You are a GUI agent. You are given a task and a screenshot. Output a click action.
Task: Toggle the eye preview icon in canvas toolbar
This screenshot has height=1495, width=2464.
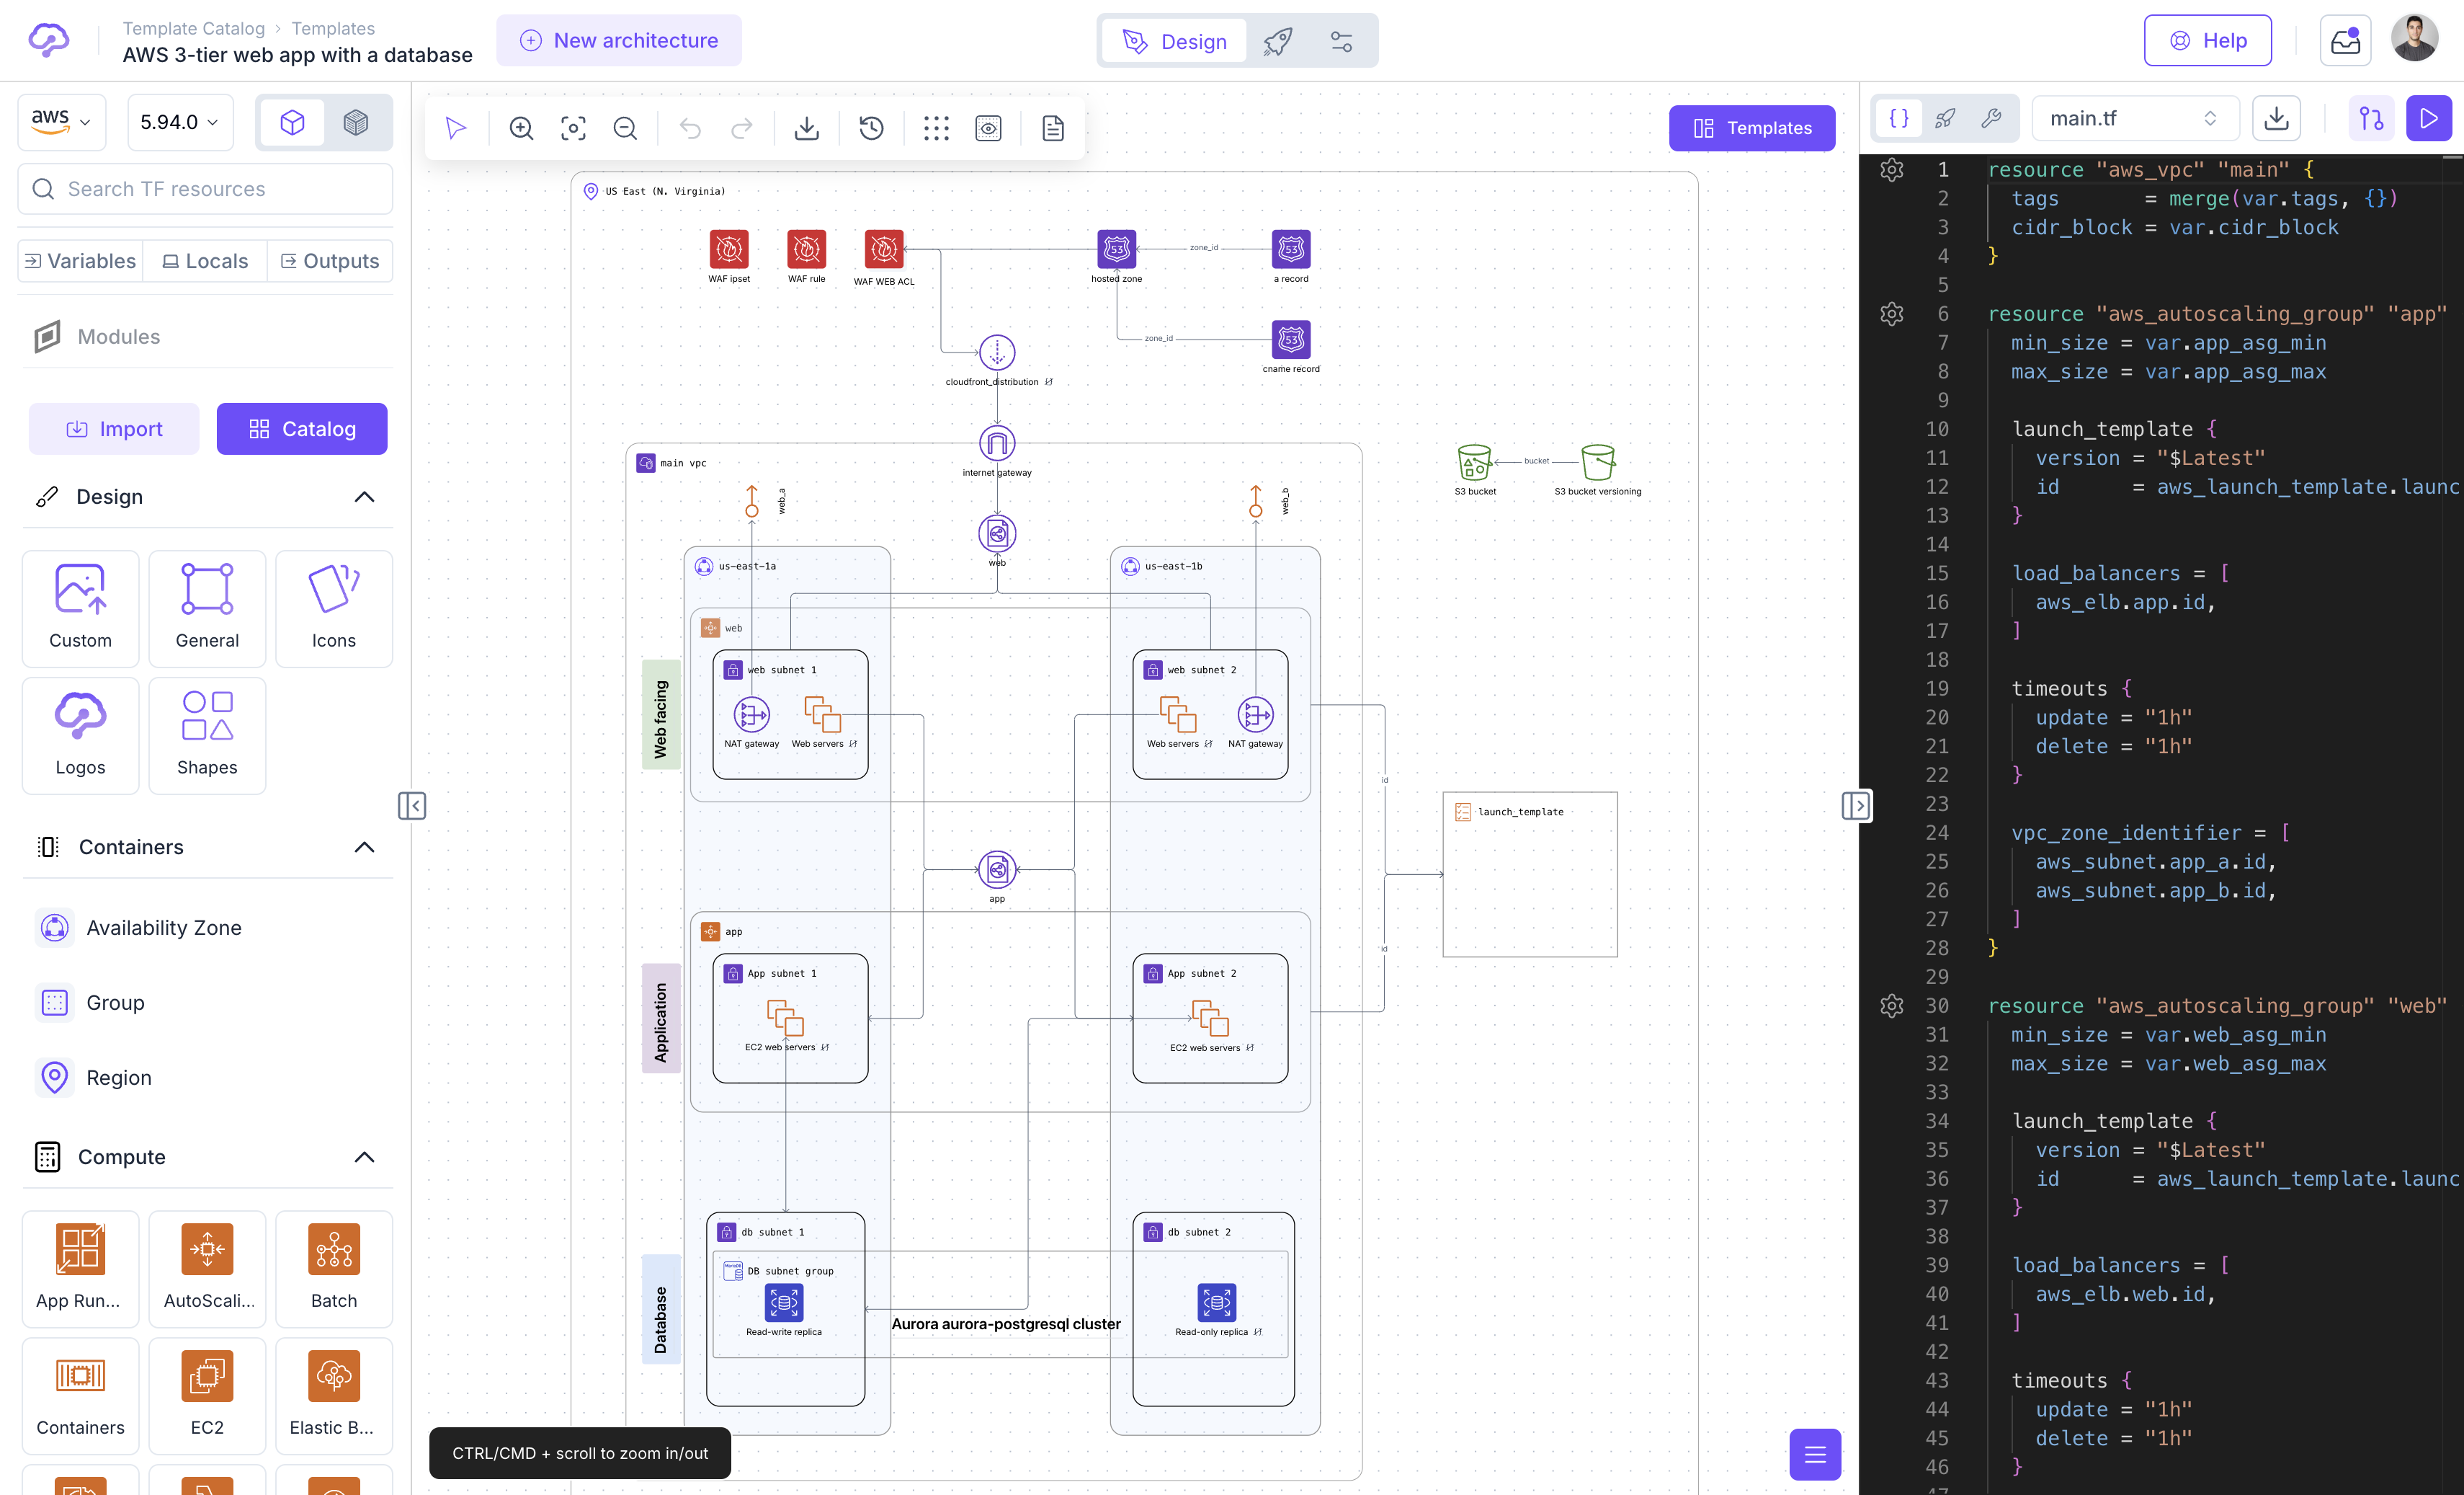(988, 128)
